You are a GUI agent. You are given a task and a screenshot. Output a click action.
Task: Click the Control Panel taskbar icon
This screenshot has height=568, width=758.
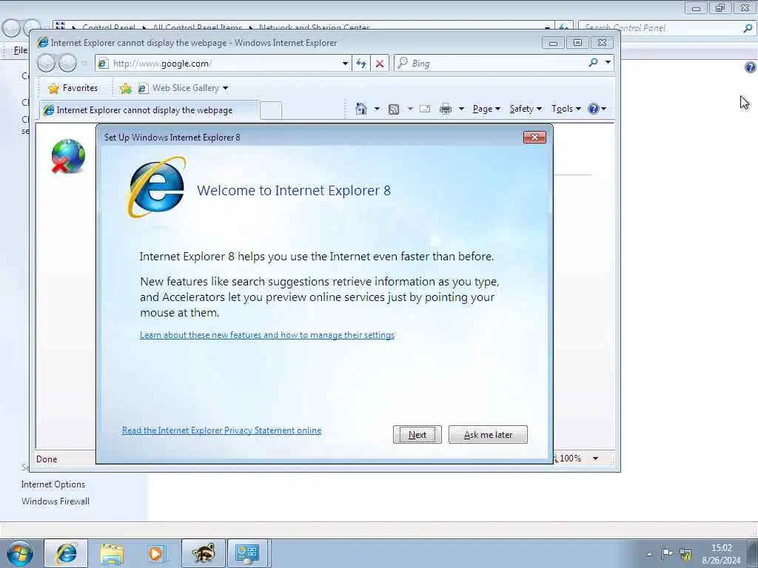point(247,553)
